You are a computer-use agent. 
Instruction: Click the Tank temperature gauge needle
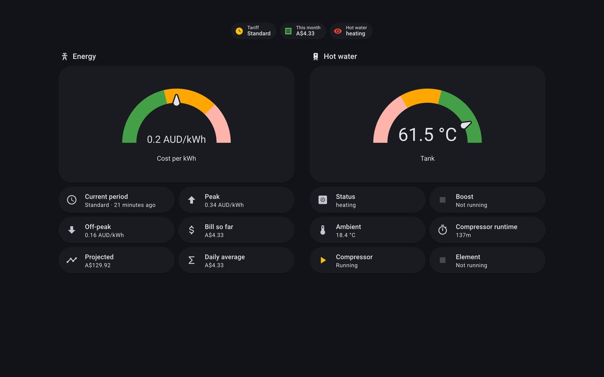[x=466, y=125]
